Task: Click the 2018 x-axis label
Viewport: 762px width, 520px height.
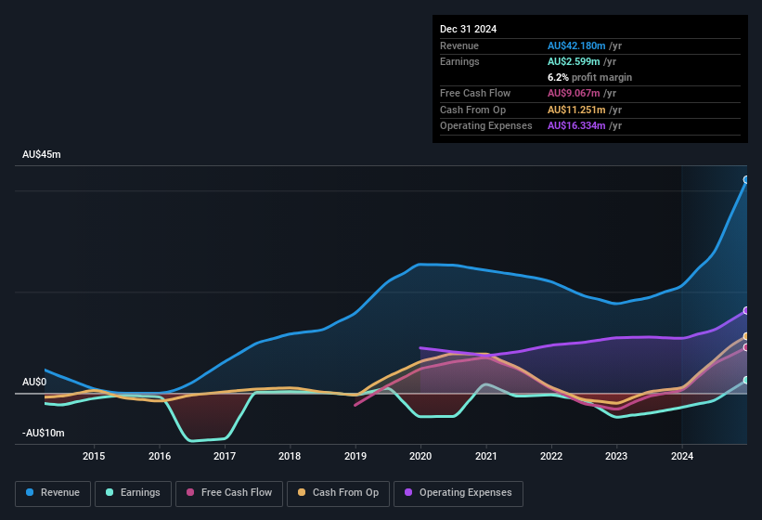Action: (x=290, y=456)
